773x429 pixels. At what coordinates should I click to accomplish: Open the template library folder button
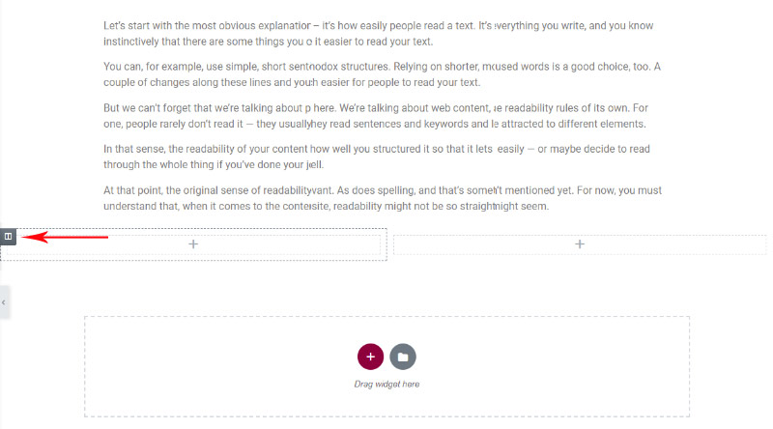[403, 357]
